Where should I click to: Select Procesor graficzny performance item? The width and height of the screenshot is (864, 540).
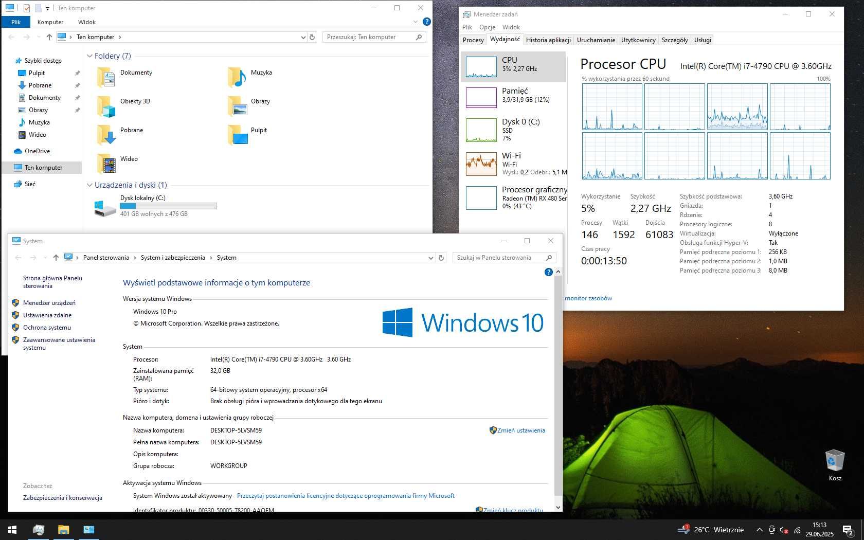(513, 198)
